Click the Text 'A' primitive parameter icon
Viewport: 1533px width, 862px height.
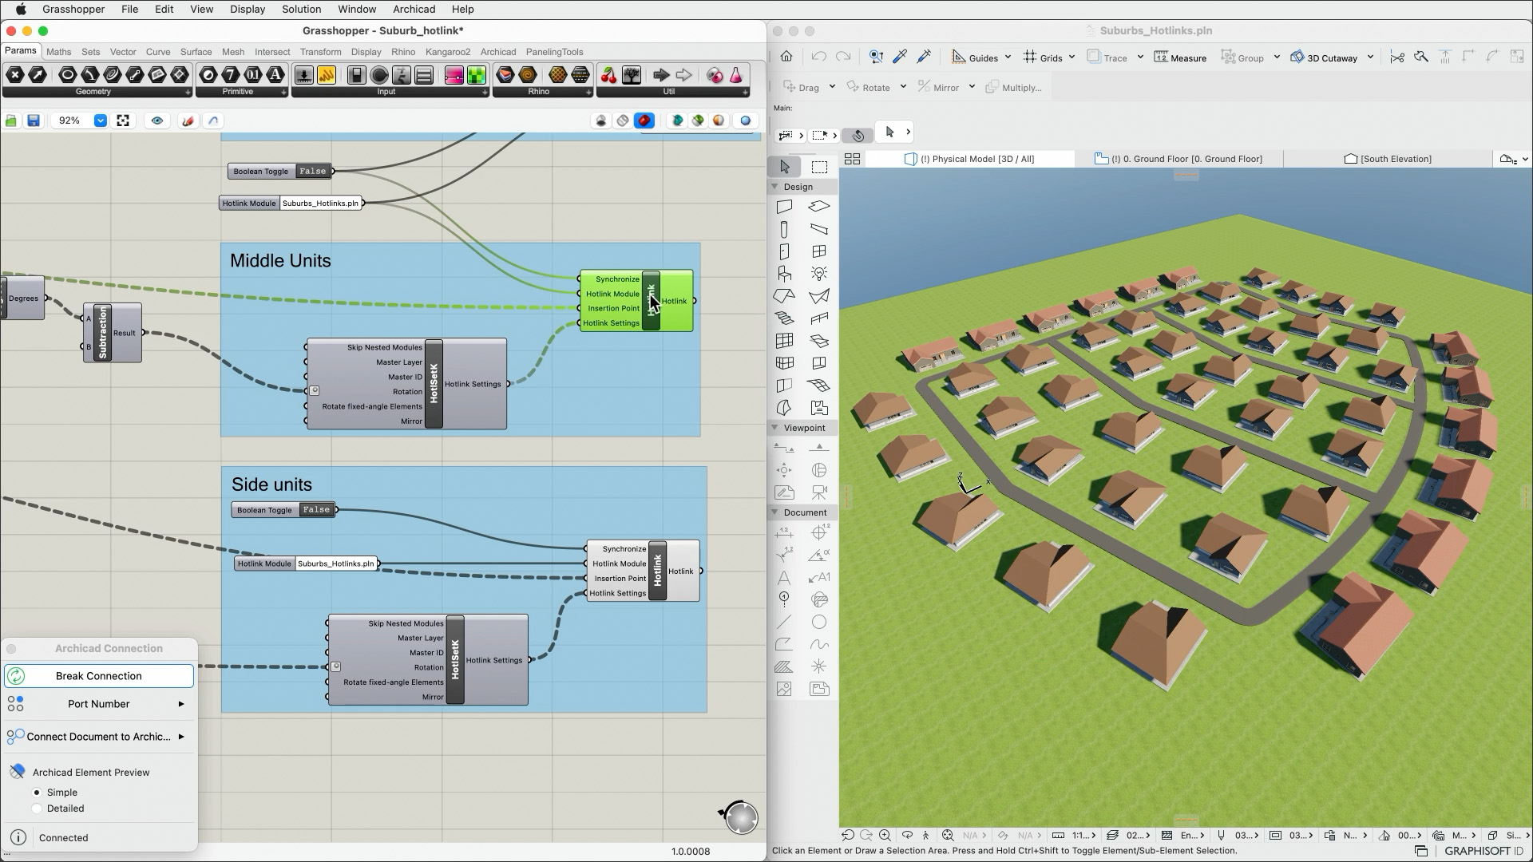point(275,75)
